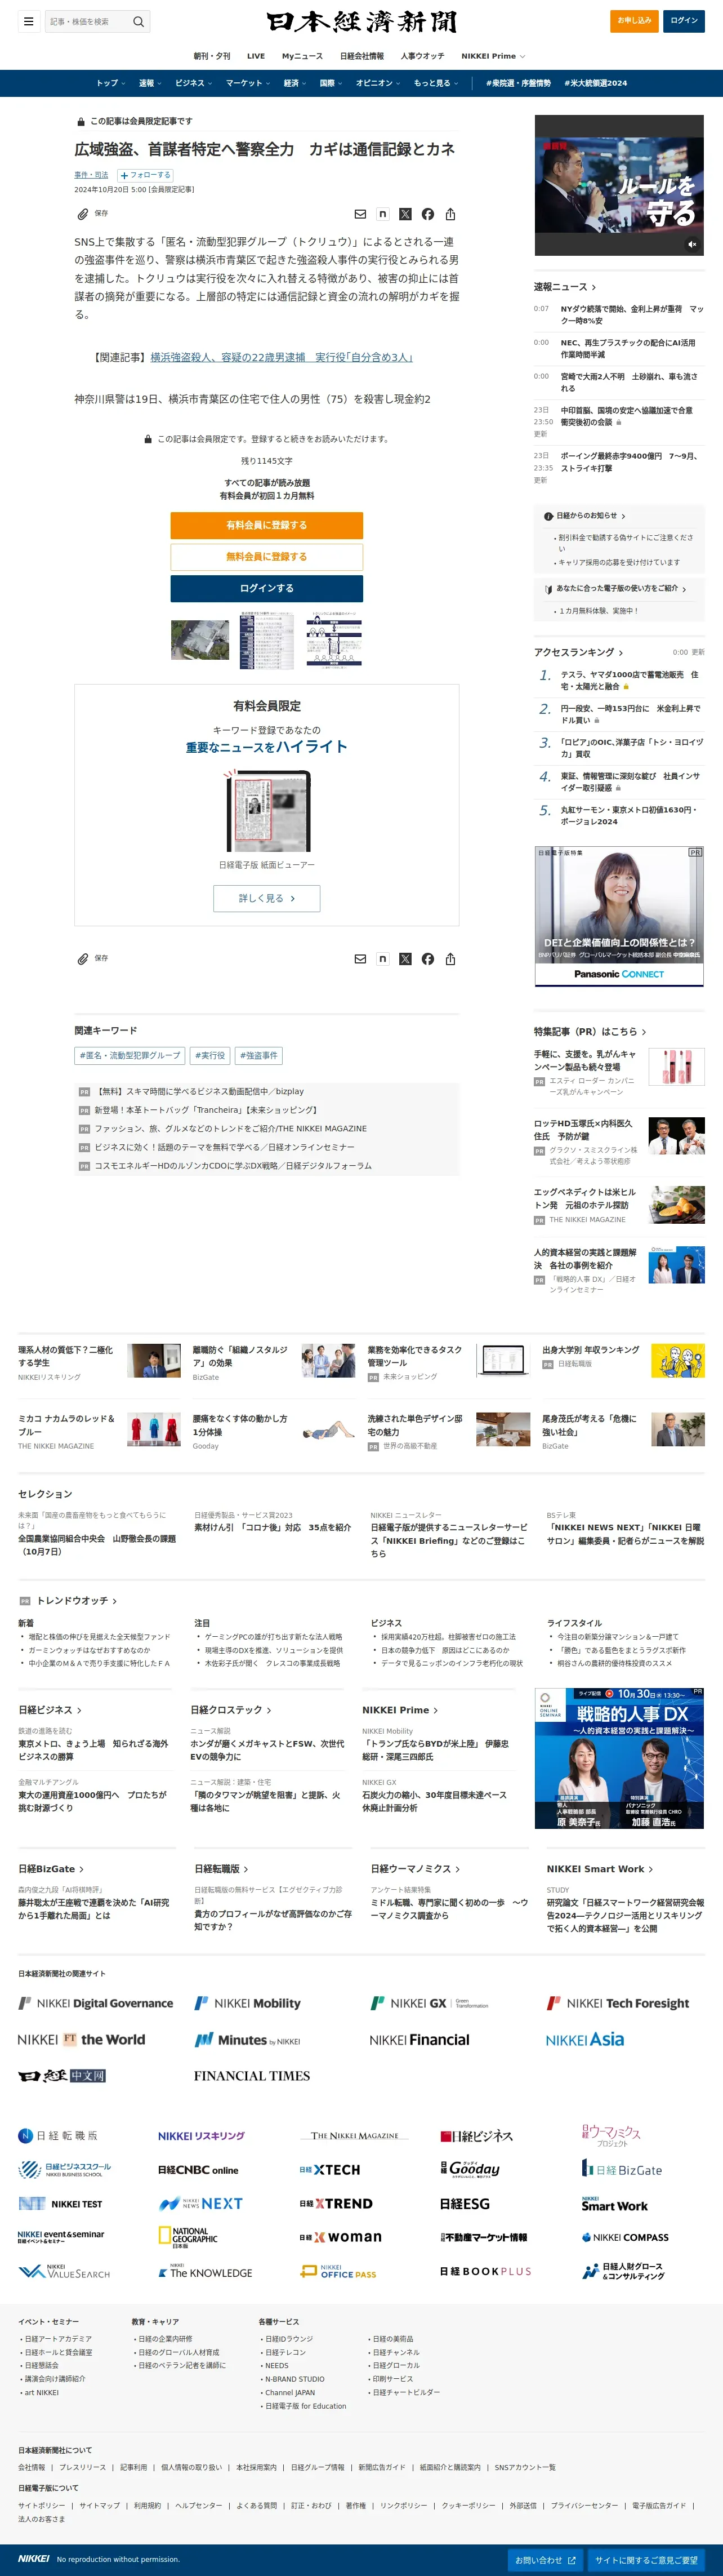723x2576 pixels.
Task: Expand the 国際 navigation dropdown
Action: pos(330,83)
